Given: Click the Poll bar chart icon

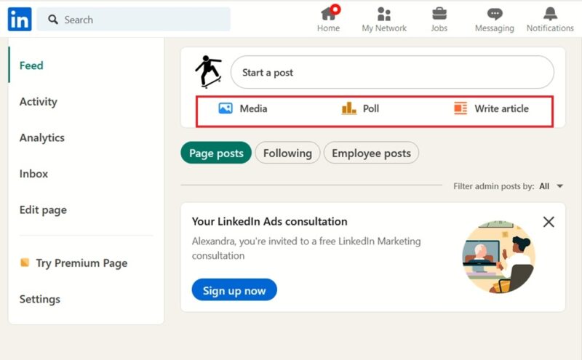Looking at the screenshot, I should 348,108.
